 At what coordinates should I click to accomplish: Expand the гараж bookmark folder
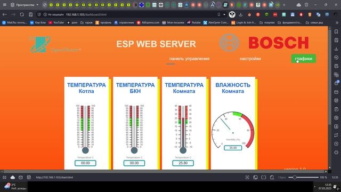pos(86,22)
